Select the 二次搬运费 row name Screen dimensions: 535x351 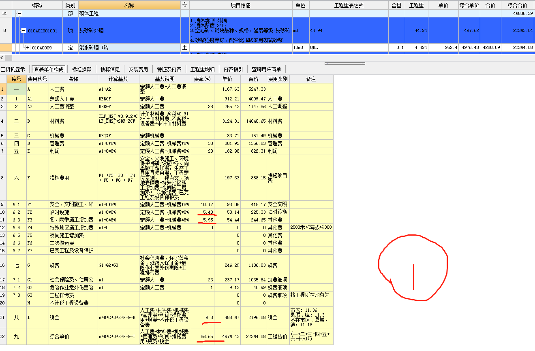coord(73,243)
